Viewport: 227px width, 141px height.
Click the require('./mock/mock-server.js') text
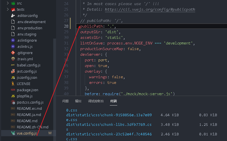[139, 94]
